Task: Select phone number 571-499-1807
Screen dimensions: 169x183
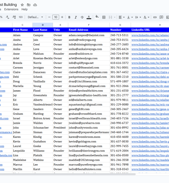Action: pos(120,81)
